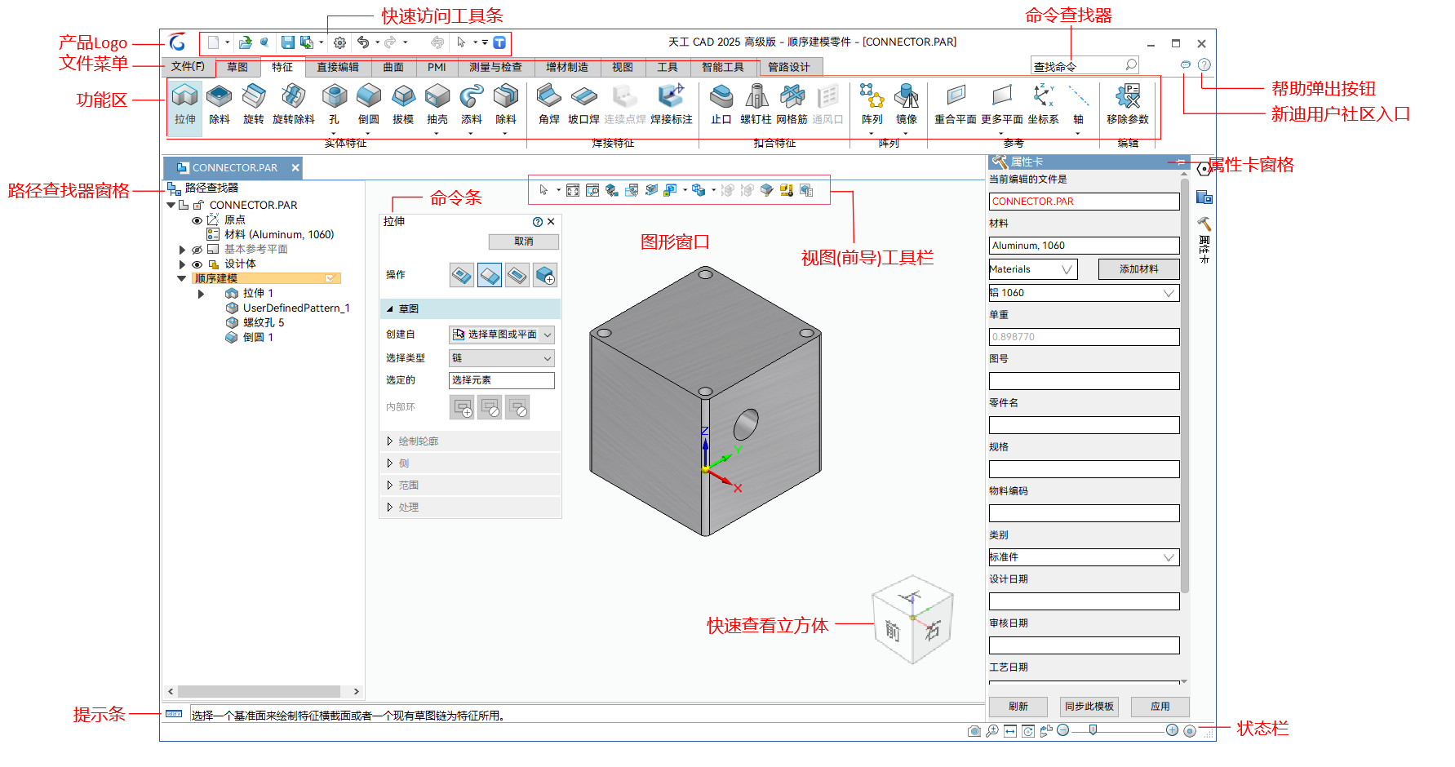The image size is (1455, 767).
Task: Click zoom out minus on status bar slider
Action: point(1062,730)
